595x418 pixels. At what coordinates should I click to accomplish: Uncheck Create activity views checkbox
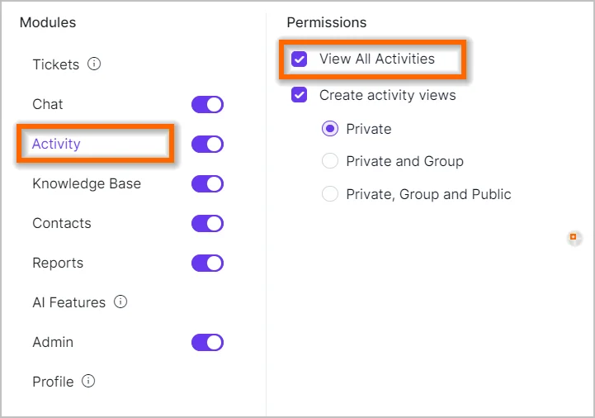tap(300, 95)
